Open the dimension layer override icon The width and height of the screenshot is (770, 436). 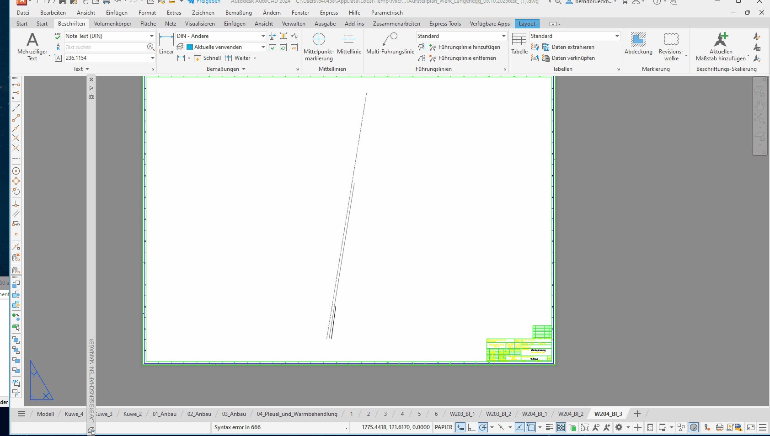point(180,47)
